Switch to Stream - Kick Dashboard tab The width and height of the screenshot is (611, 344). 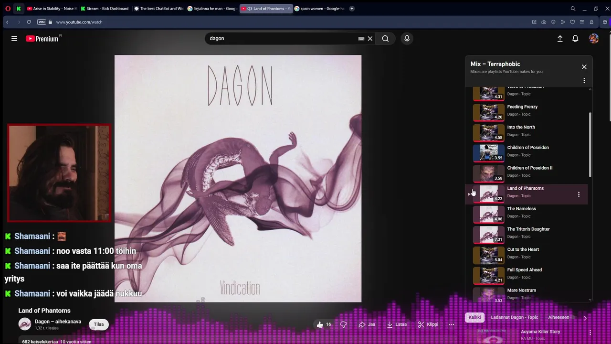click(x=105, y=9)
